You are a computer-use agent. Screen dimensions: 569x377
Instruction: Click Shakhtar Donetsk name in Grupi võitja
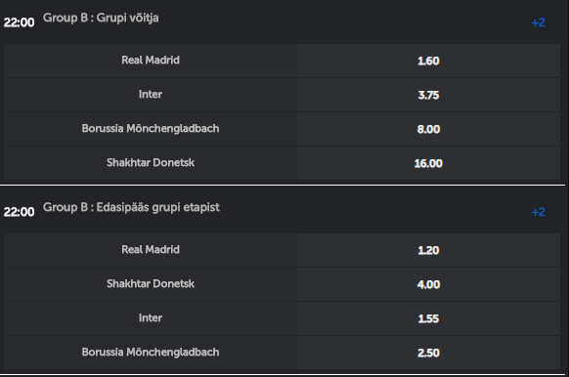[151, 162]
